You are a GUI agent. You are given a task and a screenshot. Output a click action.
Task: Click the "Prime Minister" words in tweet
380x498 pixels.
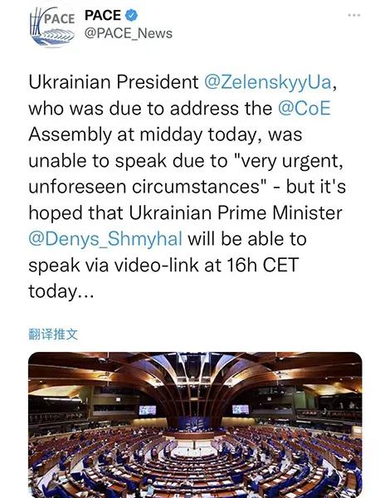(x=280, y=212)
